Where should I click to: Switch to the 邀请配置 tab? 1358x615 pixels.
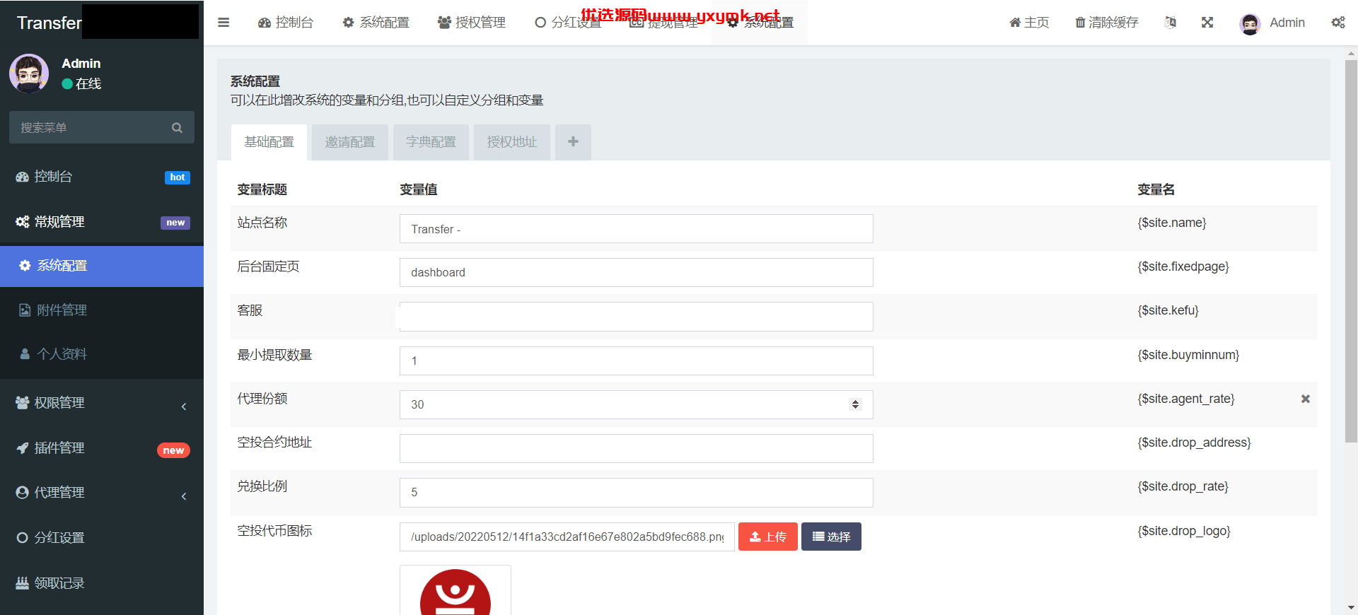(x=350, y=142)
